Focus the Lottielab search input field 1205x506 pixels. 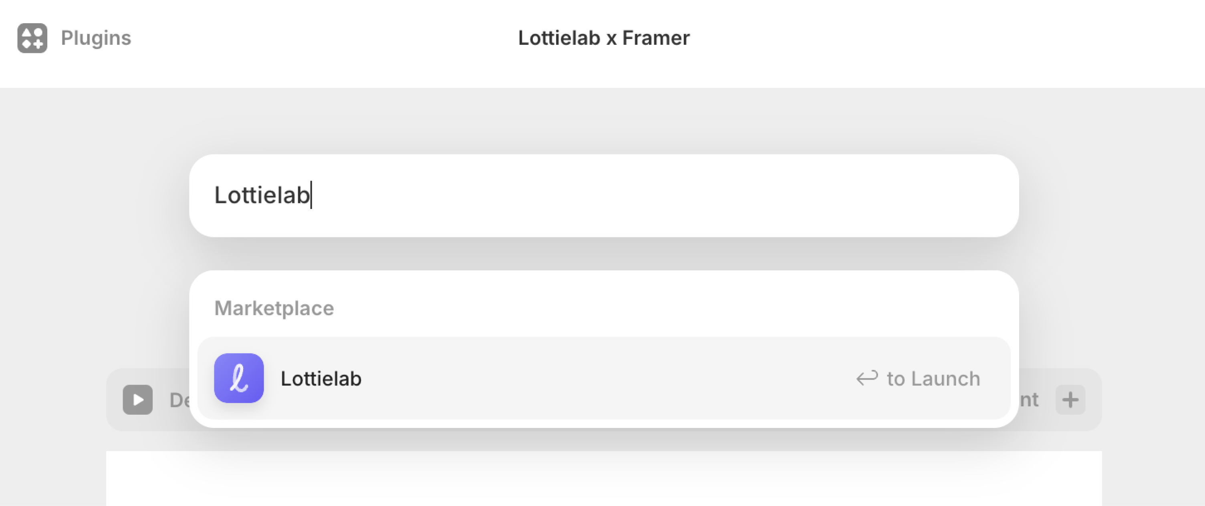pos(603,195)
